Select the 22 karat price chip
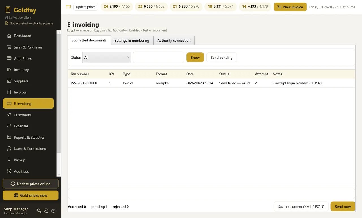Viewport: 362px width, 218px height. coord(151,6)
